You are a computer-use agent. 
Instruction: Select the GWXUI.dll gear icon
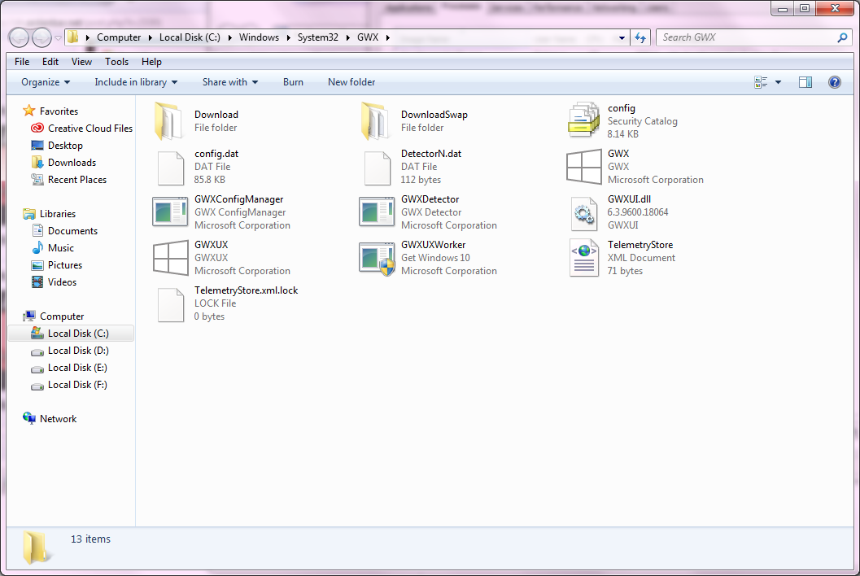click(583, 213)
